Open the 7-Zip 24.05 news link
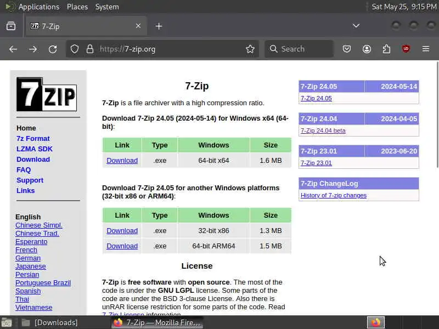Viewport: 439px width, 329px height. point(316,99)
